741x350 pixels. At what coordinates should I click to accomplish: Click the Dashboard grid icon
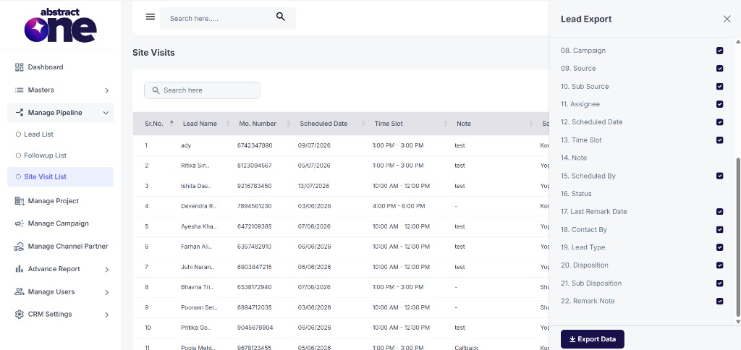click(x=20, y=67)
